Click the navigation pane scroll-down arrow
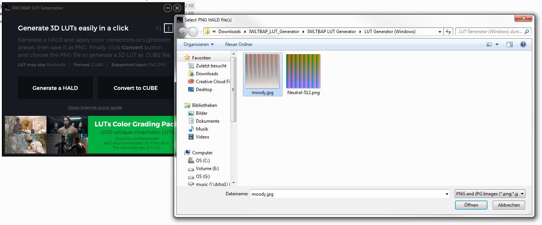This screenshot has width=542, height=225. (x=233, y=183)
